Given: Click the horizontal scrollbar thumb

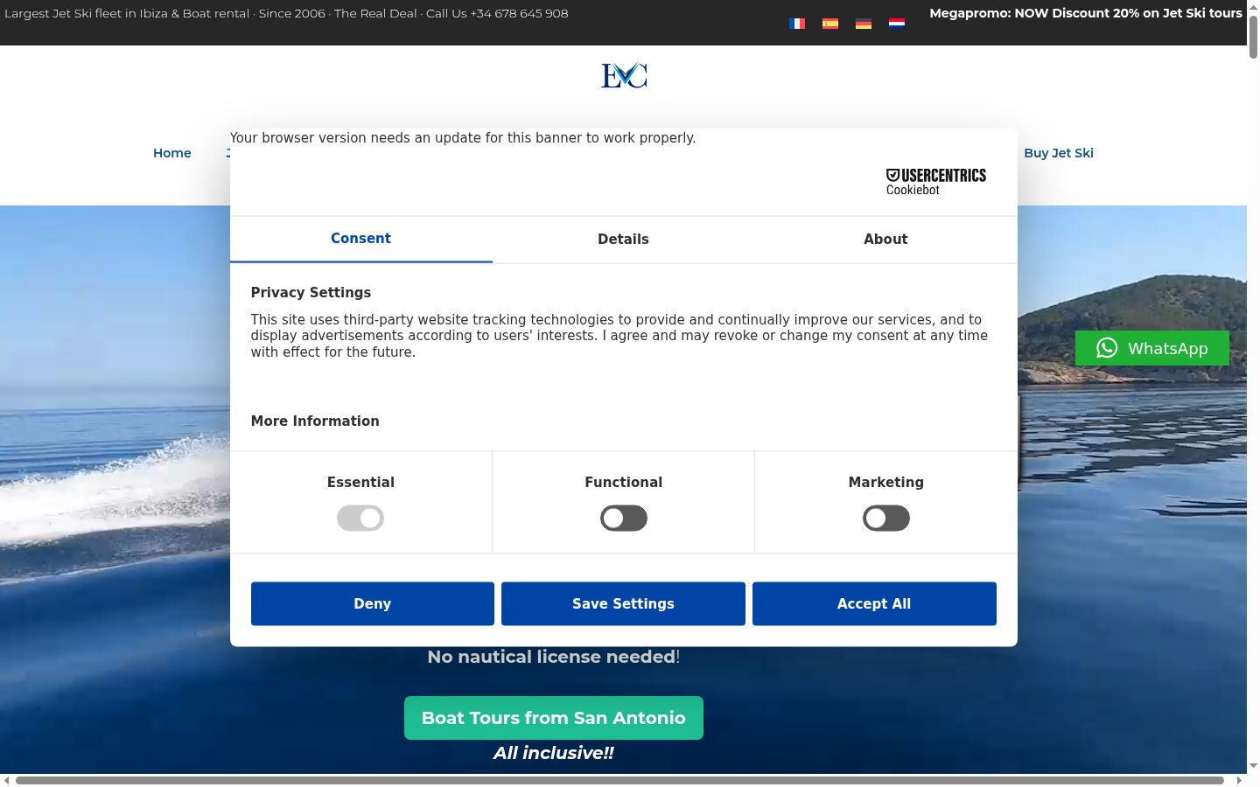Looking at the screenshot, I should 619,780.
